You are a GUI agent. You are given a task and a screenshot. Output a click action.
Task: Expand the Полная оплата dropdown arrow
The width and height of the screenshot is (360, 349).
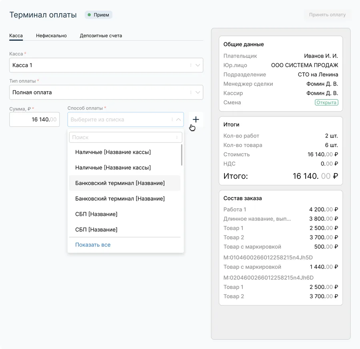(198, 92)
